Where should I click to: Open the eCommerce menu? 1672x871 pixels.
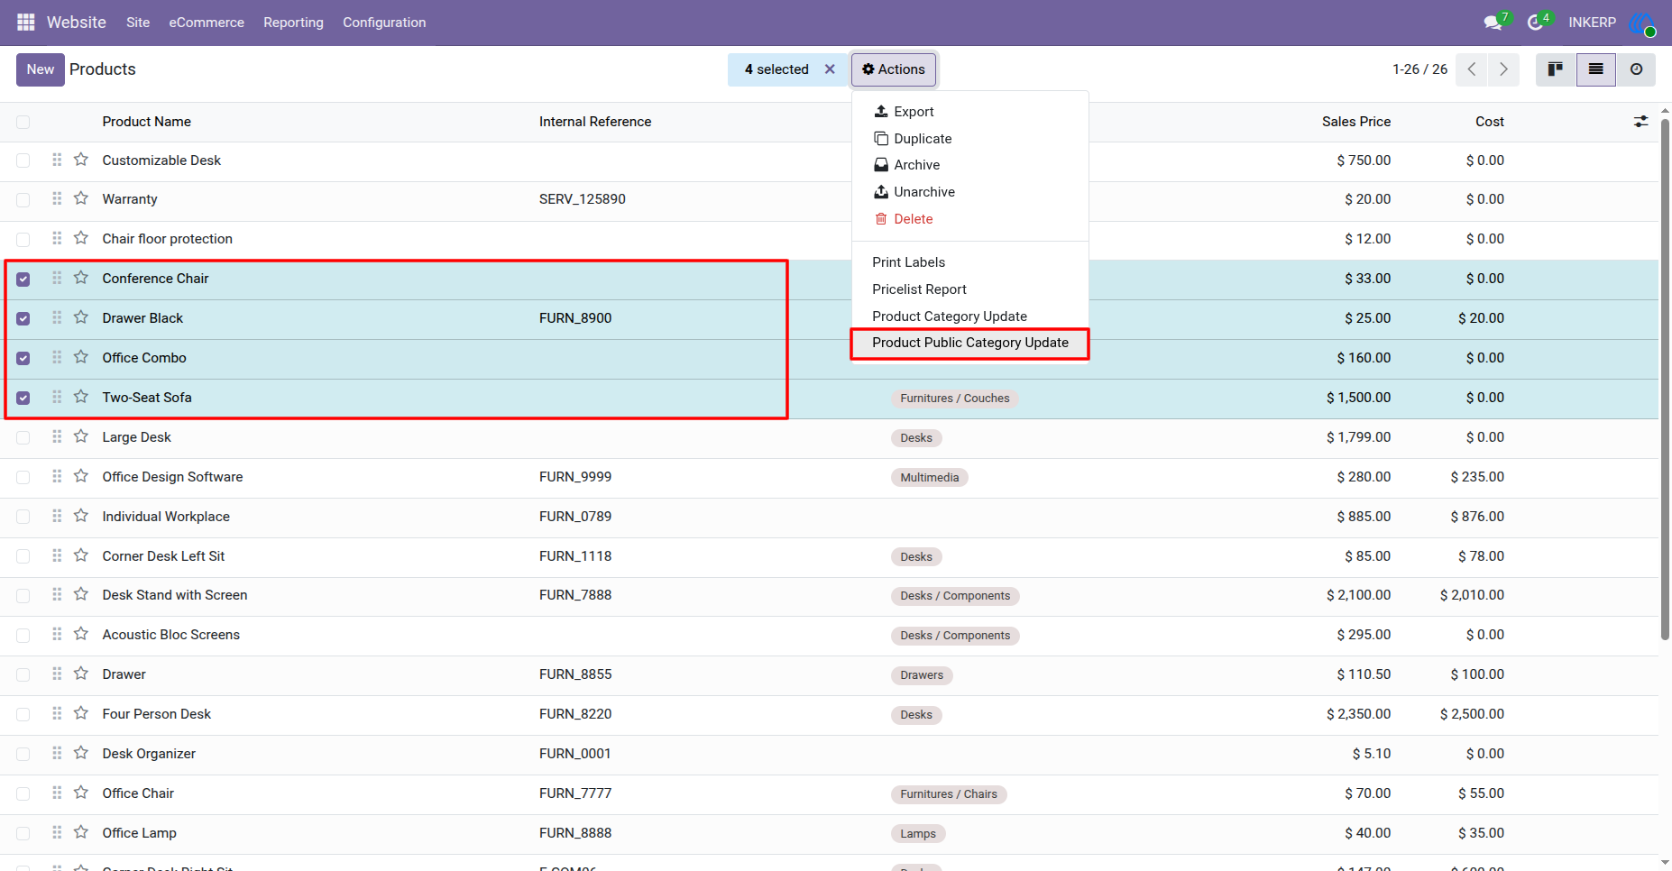pyautogui.click(x=207, y=23)
